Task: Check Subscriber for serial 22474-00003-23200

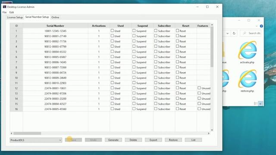Action: point(156,99)
